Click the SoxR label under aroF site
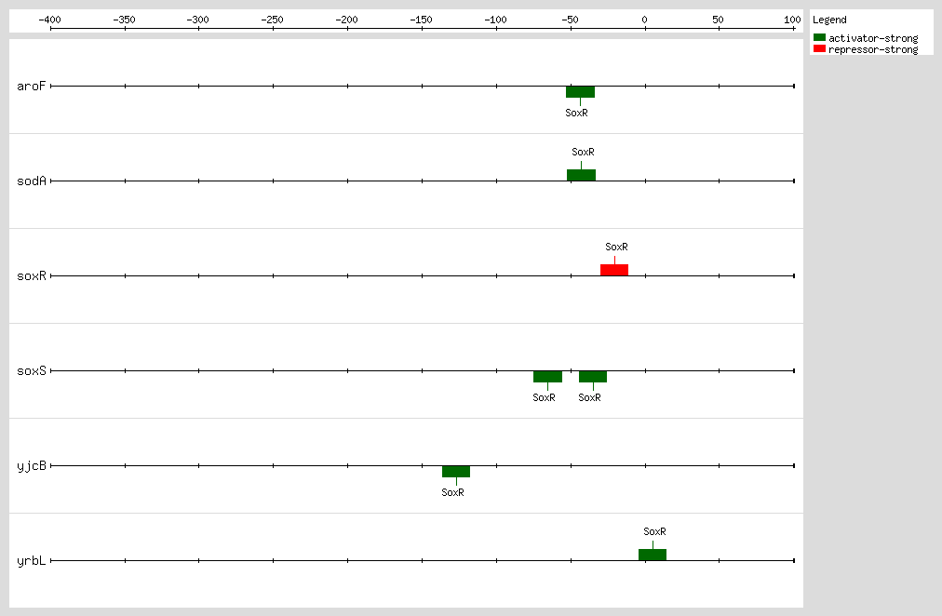The height and width of the screenshot is (616, 942). (577, 113)
